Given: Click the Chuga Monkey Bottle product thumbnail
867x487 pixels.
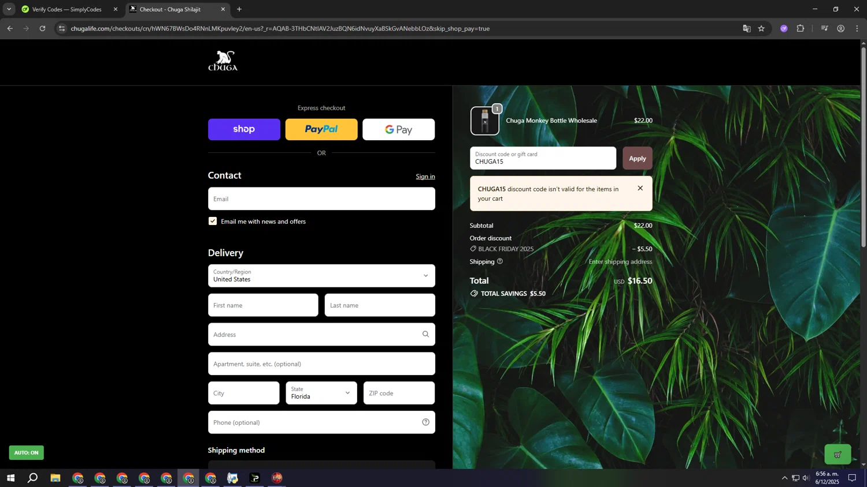Looking at the screenshot, I should point(485,121).
